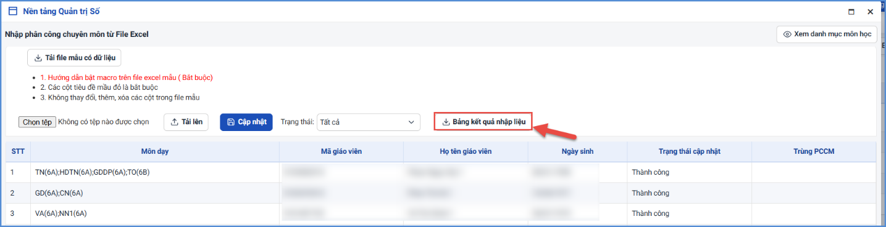Click the Mã giáo viên column header
886x227 pixels.
point(341,151)
